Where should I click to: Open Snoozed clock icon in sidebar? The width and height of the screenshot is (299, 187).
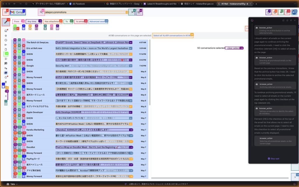tap(6, 40)
